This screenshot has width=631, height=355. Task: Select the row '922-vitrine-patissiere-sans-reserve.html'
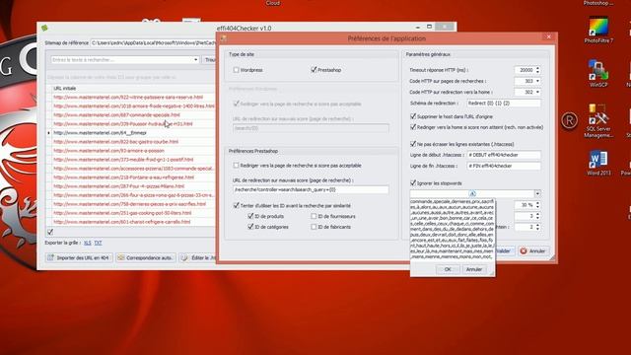pyautogui.click(x=133, y=97)
